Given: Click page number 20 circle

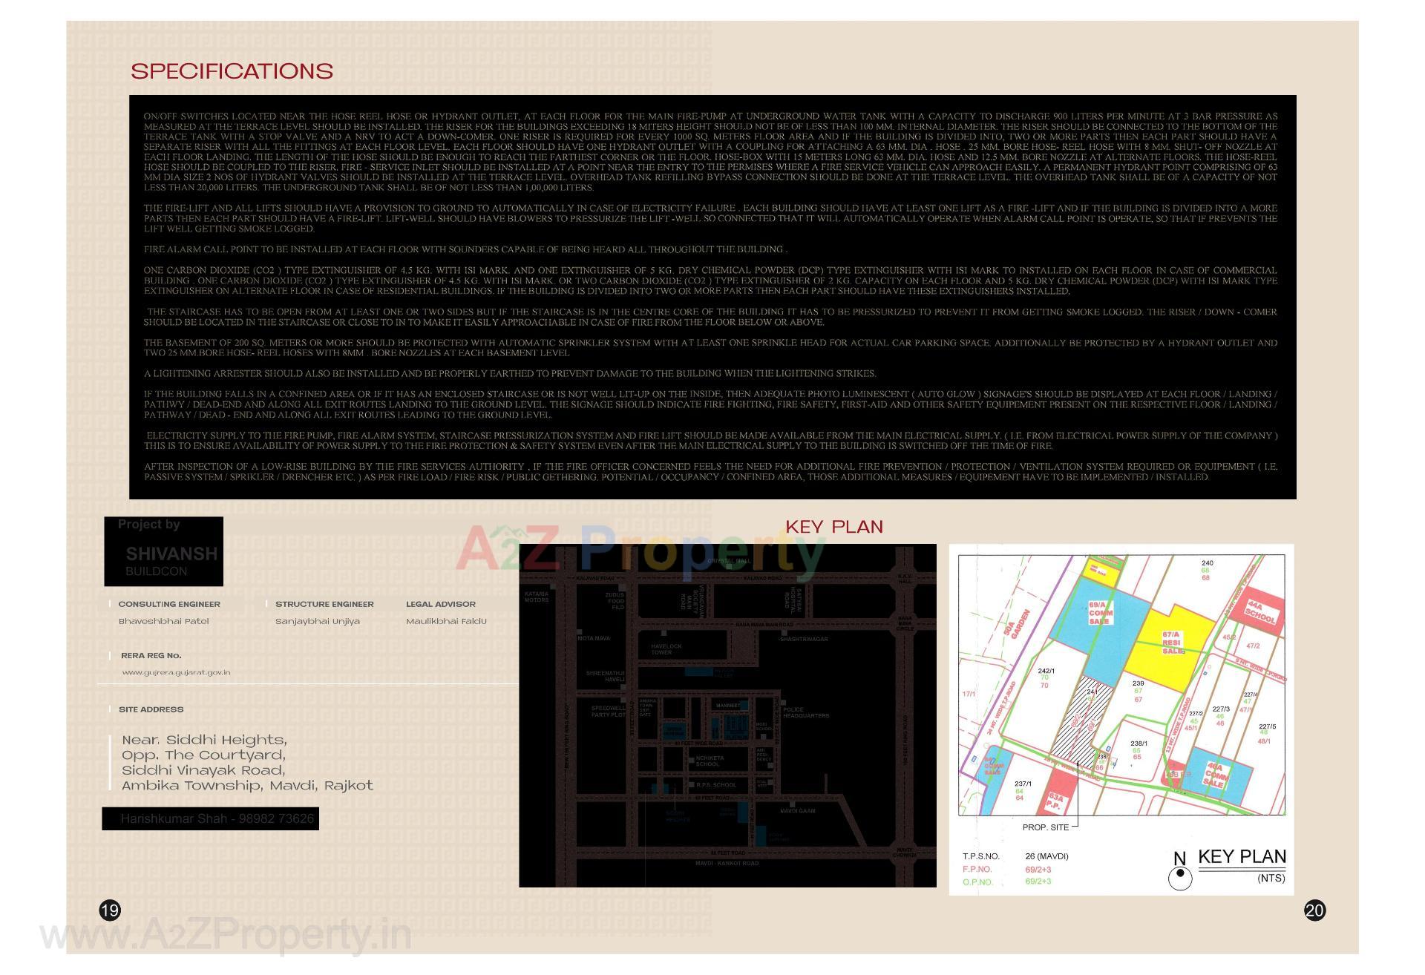Looking at the screenshot, I should 1314,910.
